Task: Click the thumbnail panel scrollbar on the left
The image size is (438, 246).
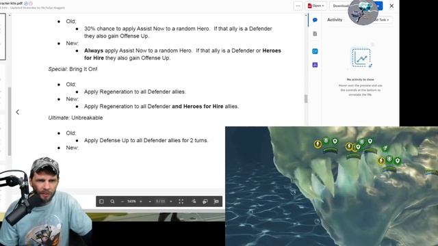Action: [10, 122]
